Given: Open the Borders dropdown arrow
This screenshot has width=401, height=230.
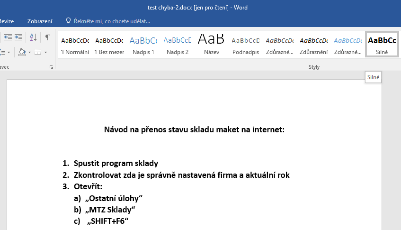Looking at the screenshot, I should [x=45, y=52].
